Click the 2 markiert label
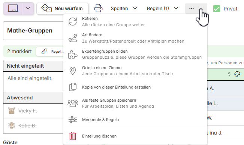Viewport: 244px width, 145px height. (x=19, y=51)
